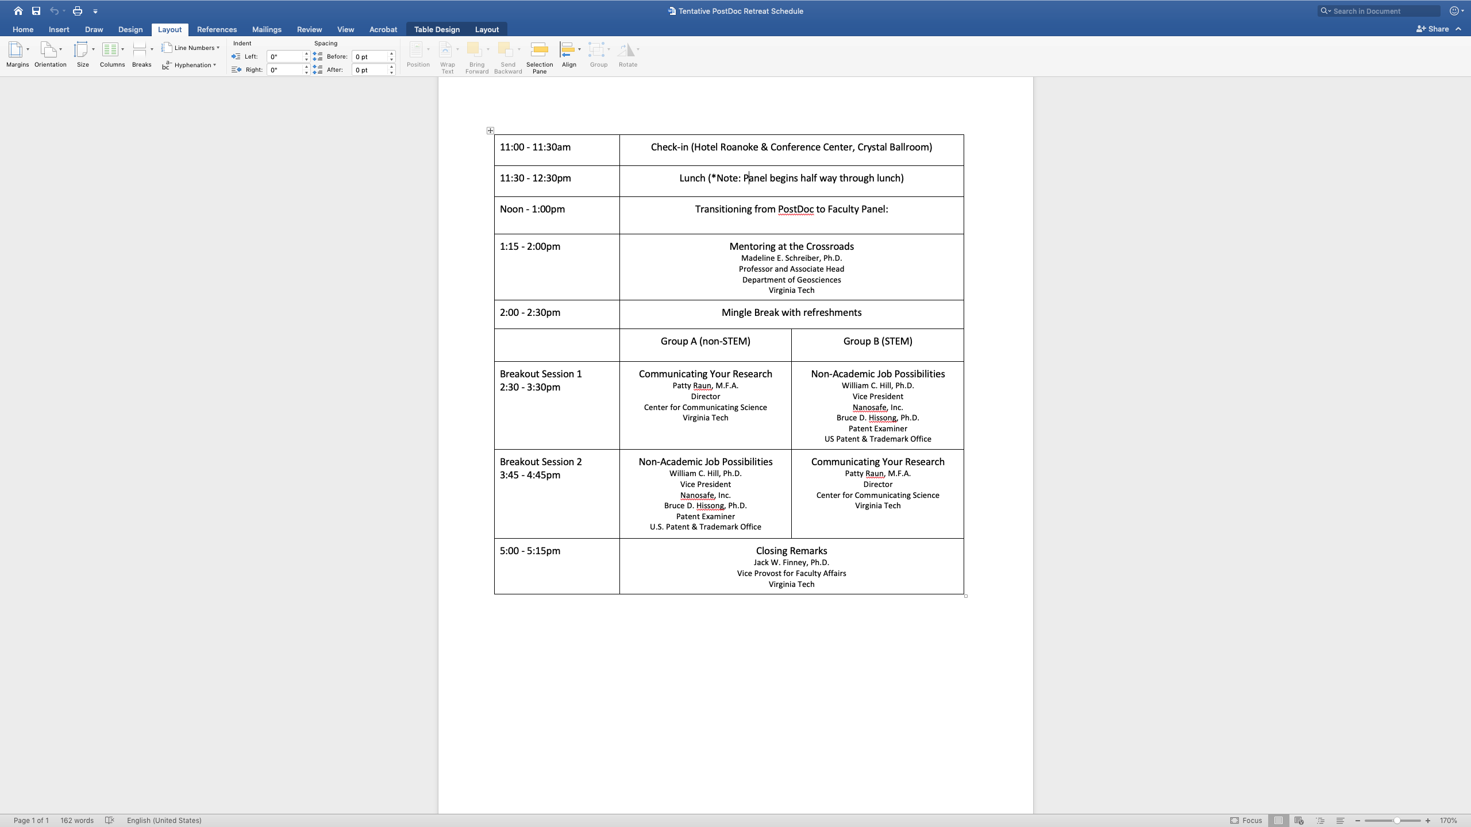Click the Home icon in title bar
This screenshot has height=827, width=1471.
point(18,11)
